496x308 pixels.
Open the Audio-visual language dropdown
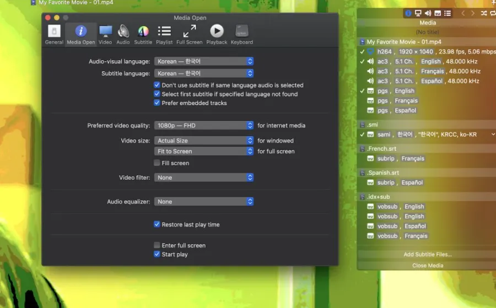[204, 61]
